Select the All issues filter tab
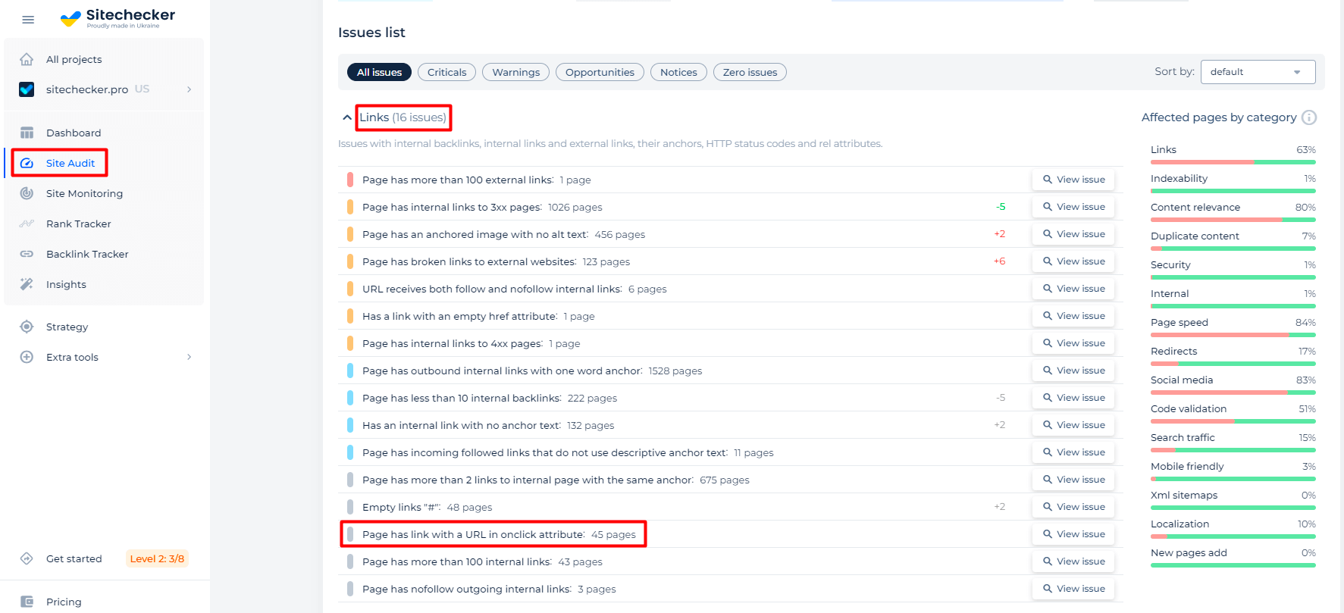 pos(379,72)
